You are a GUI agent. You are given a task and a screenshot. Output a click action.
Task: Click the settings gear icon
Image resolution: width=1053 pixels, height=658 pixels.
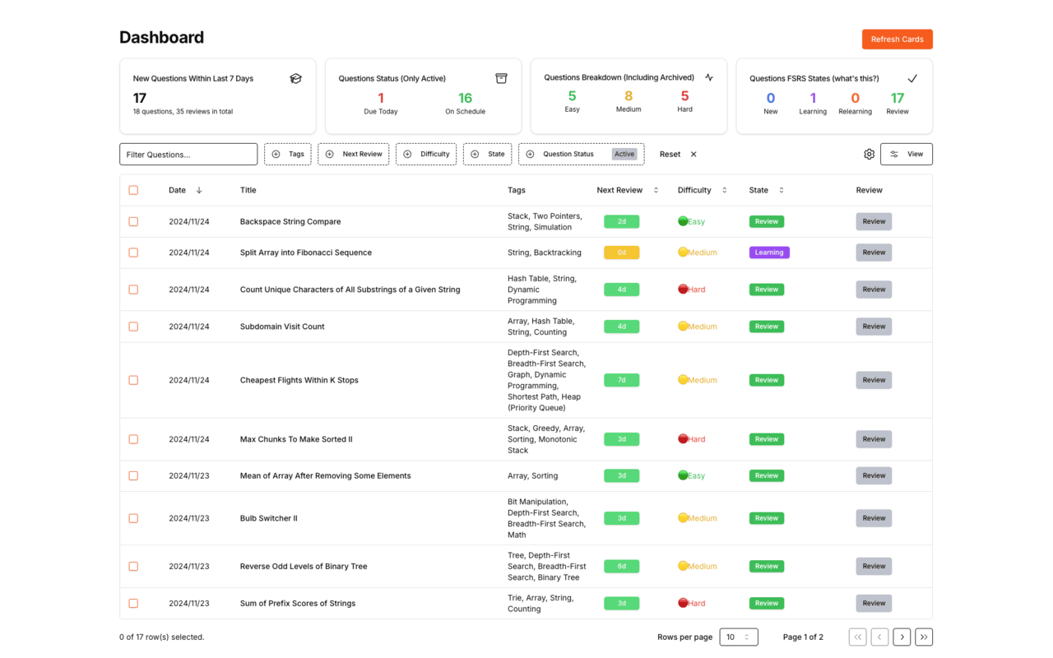coord(869,154)
